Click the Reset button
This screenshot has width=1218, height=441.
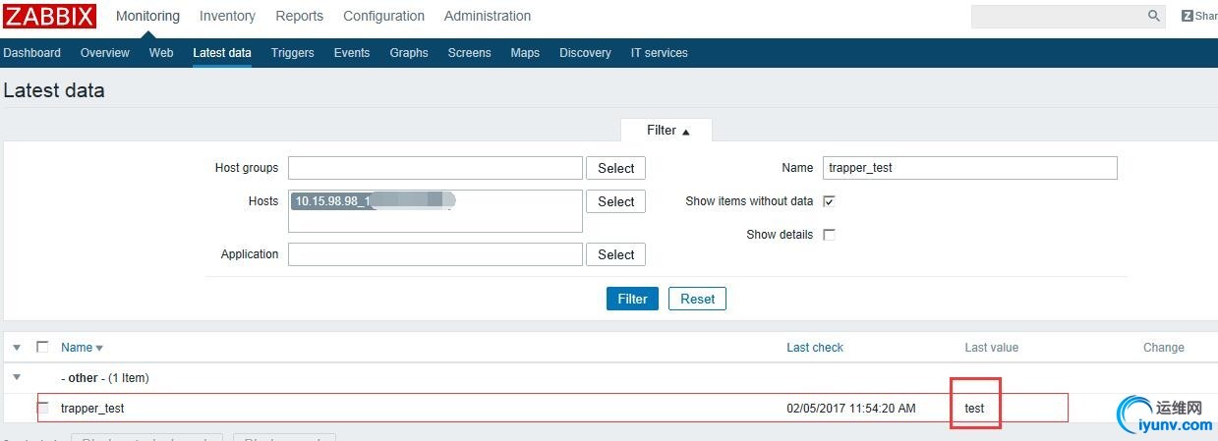697,299
